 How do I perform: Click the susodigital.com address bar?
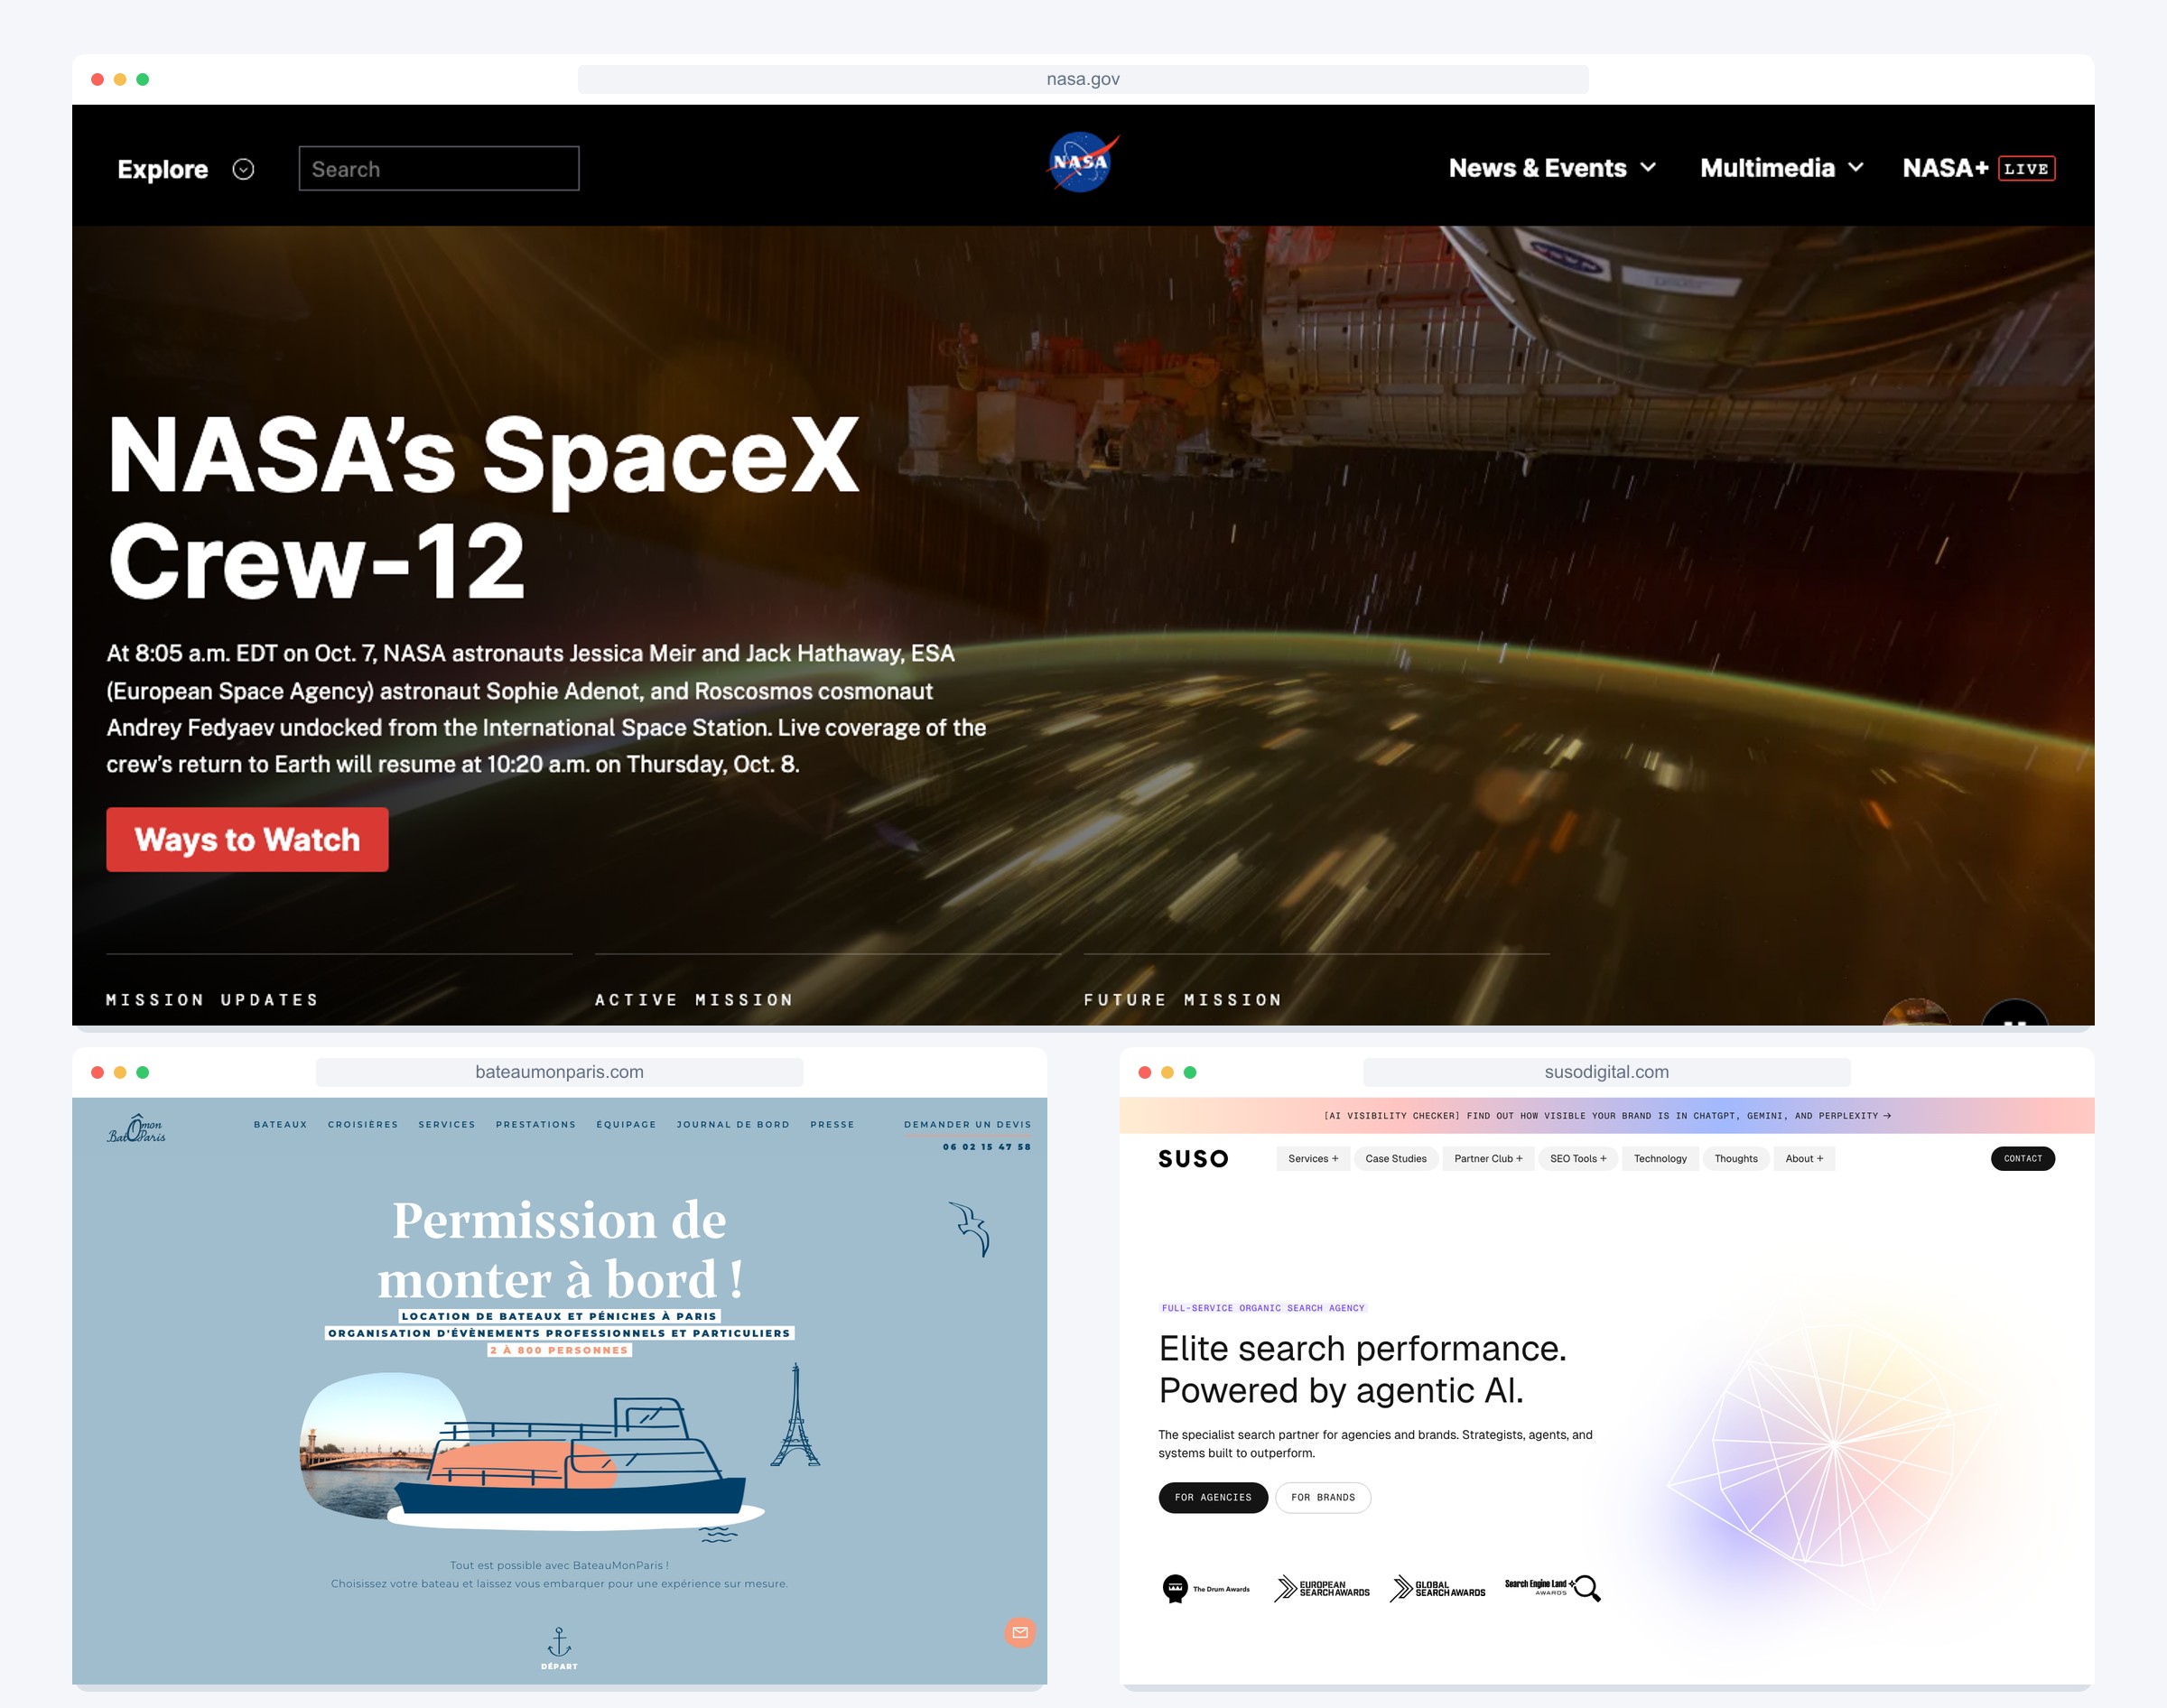click(x=1606, y=1072)
